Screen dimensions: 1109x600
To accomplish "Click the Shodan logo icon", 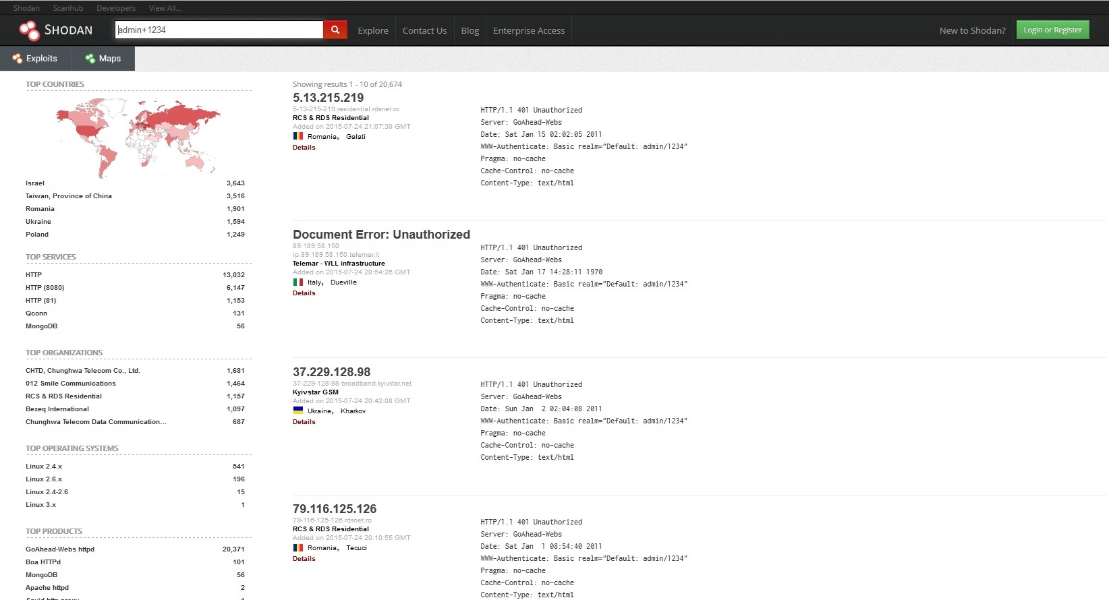I will (x=29, y=30).
